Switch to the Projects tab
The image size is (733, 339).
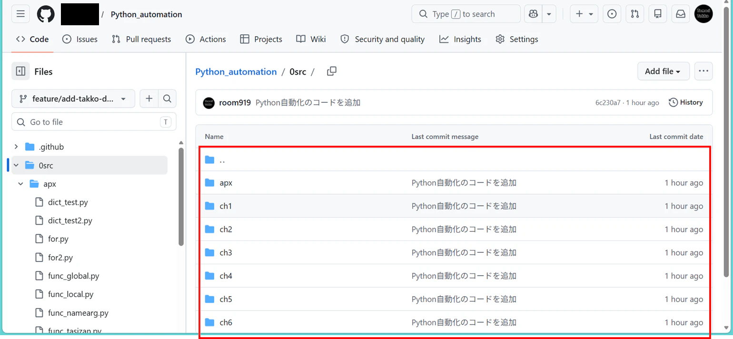pos(261,39)
